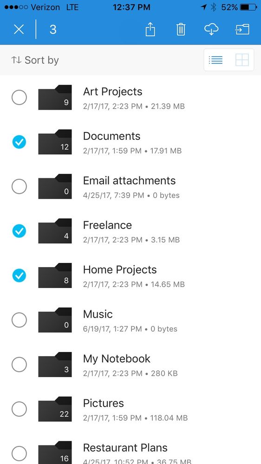The image size is (261, 464).
Task: Uncheck the Home Projects checkbox
Action: pos(19,275)
